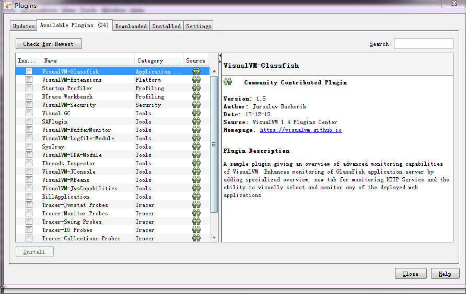
Task: Click the plugin list vertical scrollbar thumb
Action: pos(214,143)
